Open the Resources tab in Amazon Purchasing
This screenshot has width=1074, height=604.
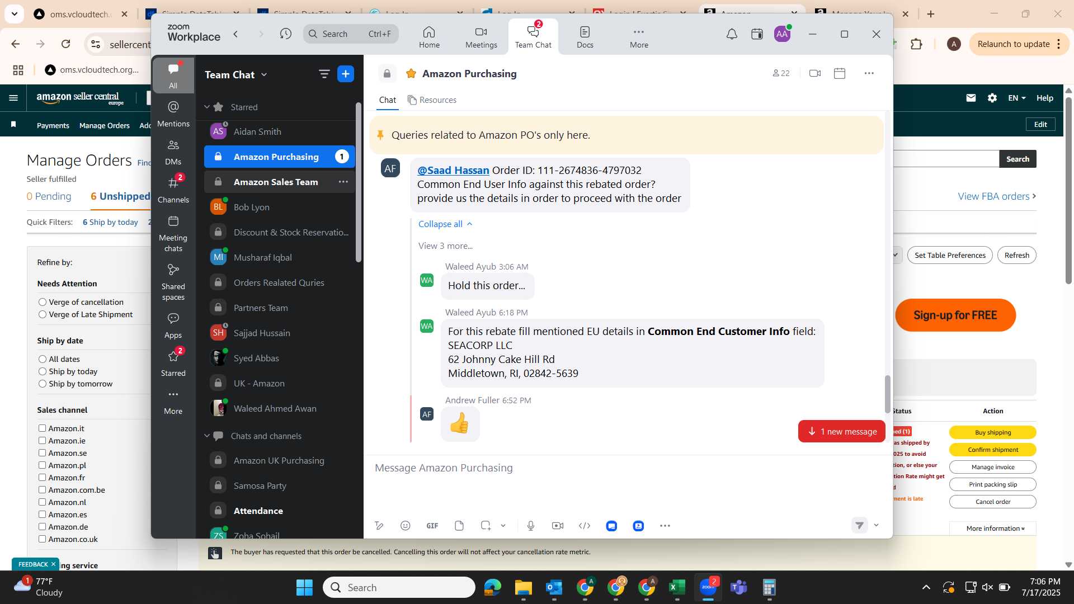tap(432, 100)
